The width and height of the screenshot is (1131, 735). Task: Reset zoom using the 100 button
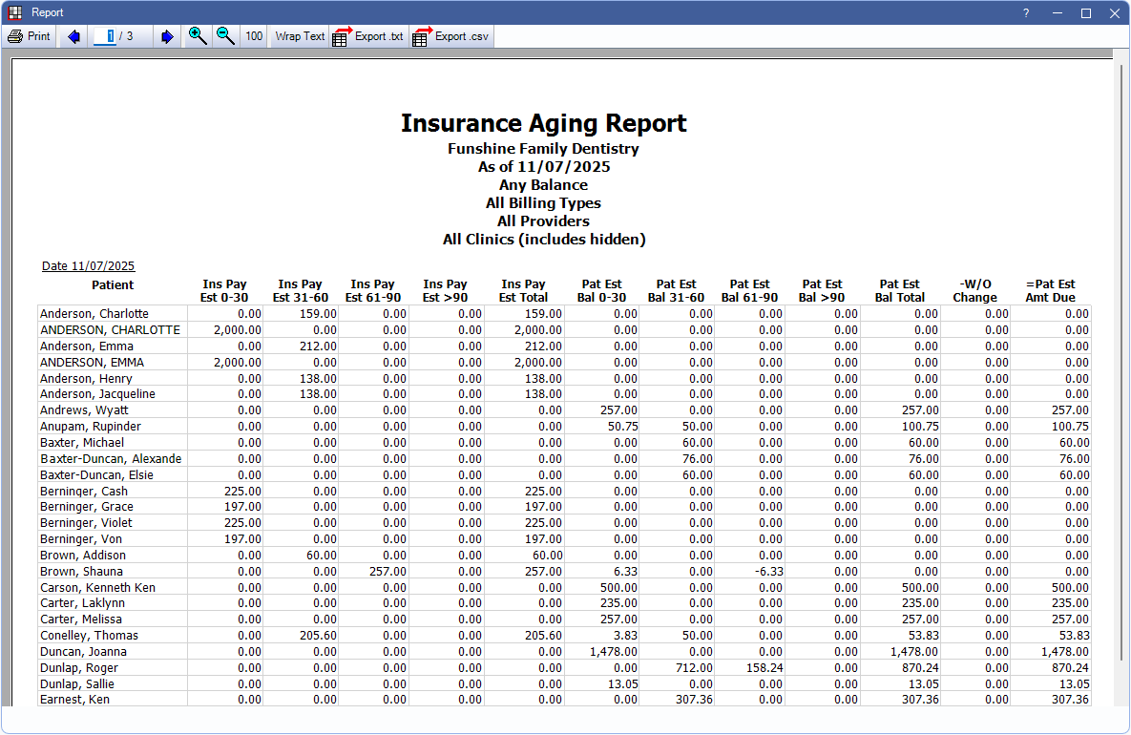point(254,36)
